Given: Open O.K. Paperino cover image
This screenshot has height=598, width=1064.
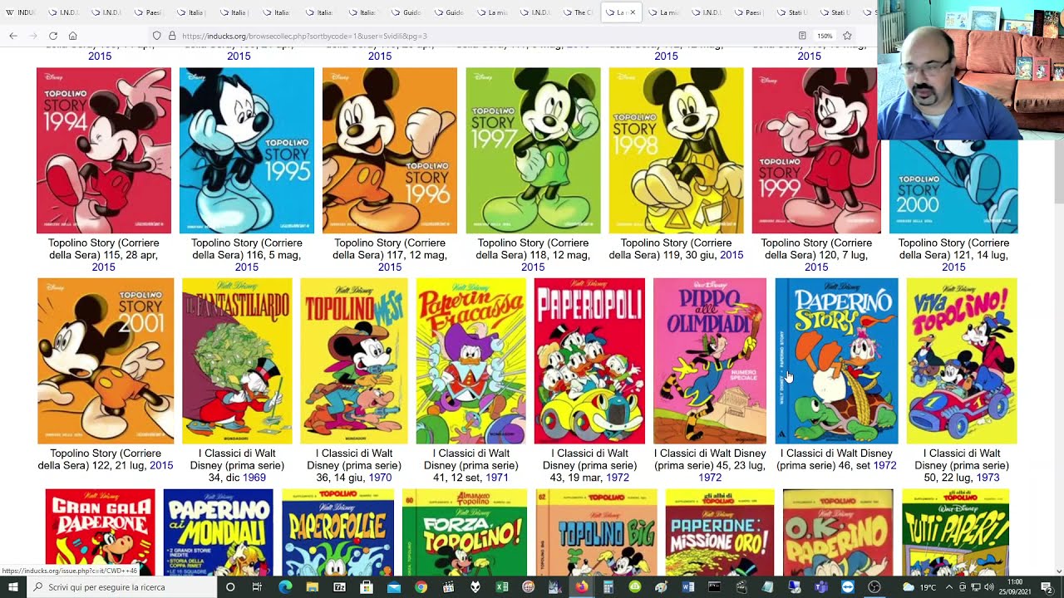Looking at the screenshot, I should tap(838, 532).
